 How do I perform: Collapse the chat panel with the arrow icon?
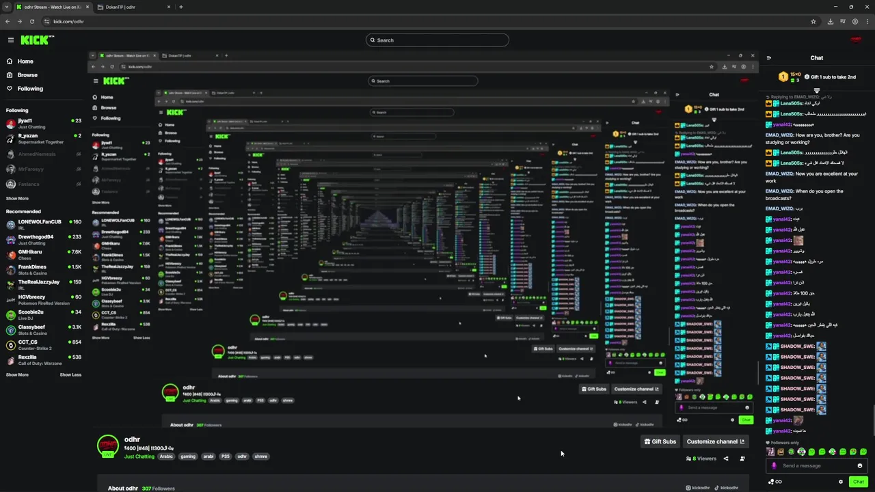pyautogui.click(x=769, y=58)
